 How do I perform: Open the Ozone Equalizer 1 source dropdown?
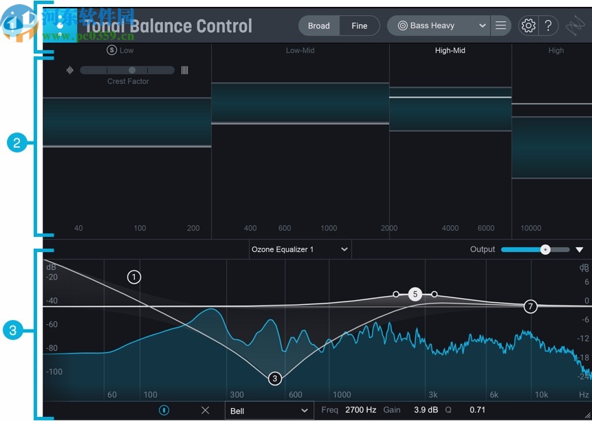pos(298,249)
